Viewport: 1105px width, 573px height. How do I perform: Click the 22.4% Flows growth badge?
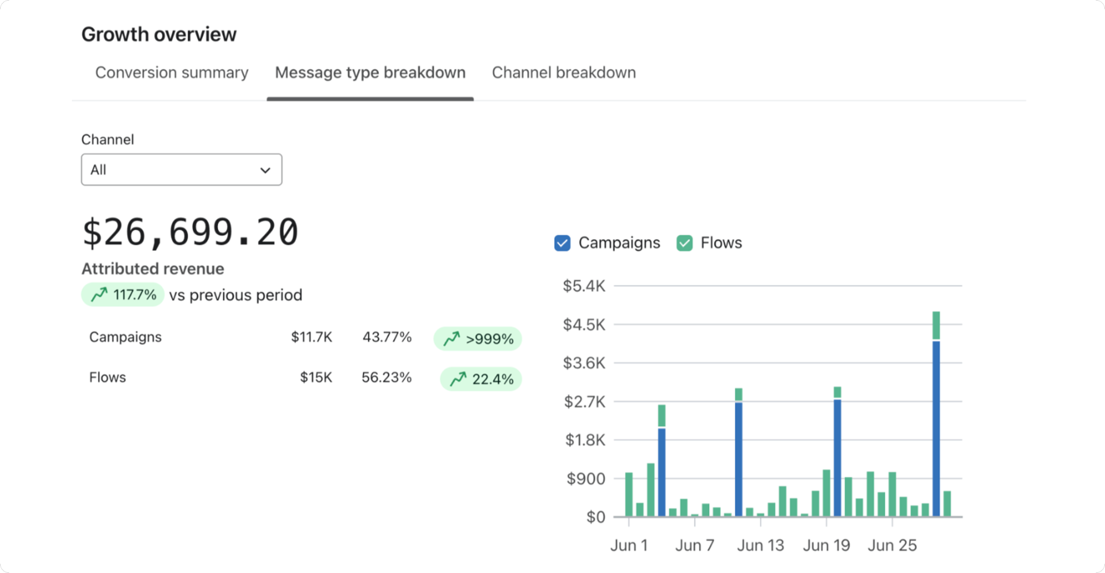coord(481,379)
